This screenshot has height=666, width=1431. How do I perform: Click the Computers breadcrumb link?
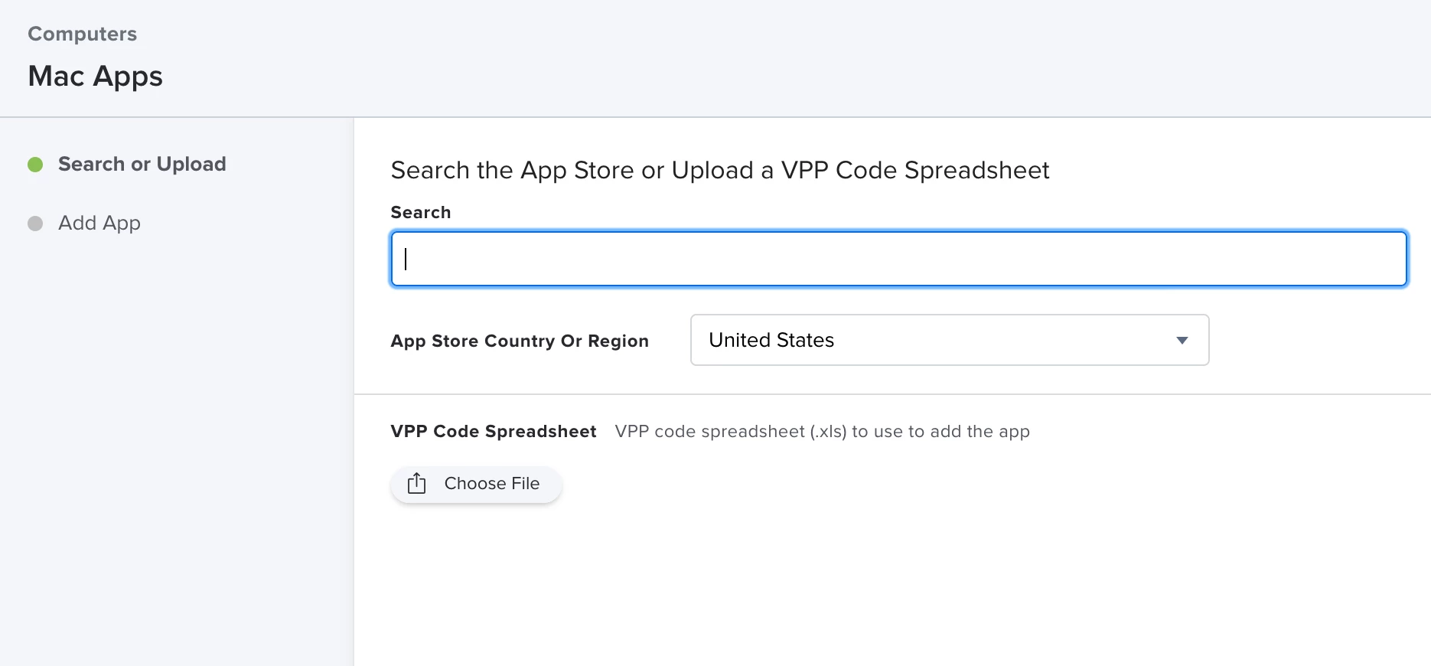(x=82, y=34)
